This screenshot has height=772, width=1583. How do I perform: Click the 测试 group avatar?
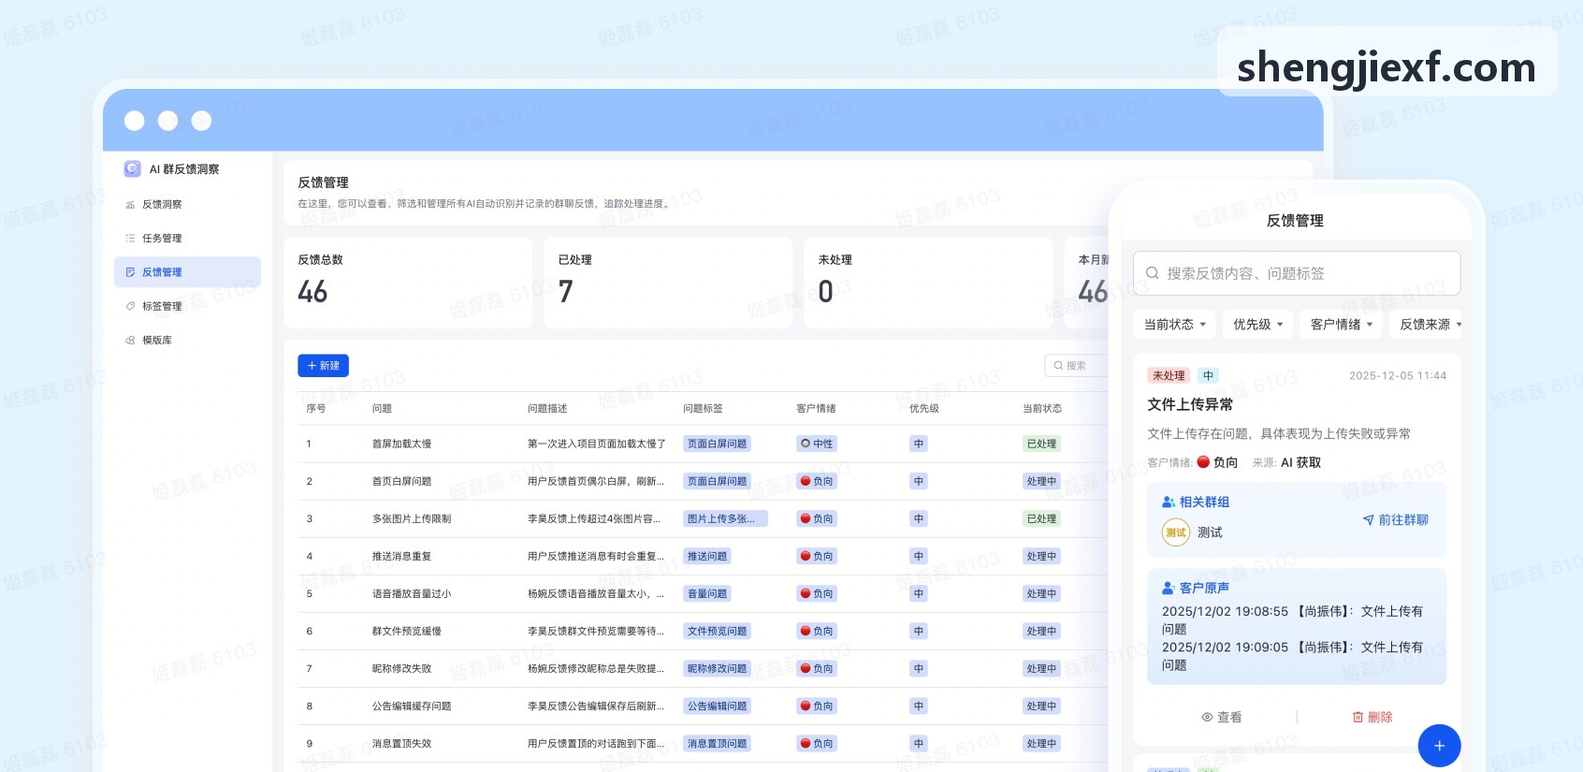click(1176, 532)
